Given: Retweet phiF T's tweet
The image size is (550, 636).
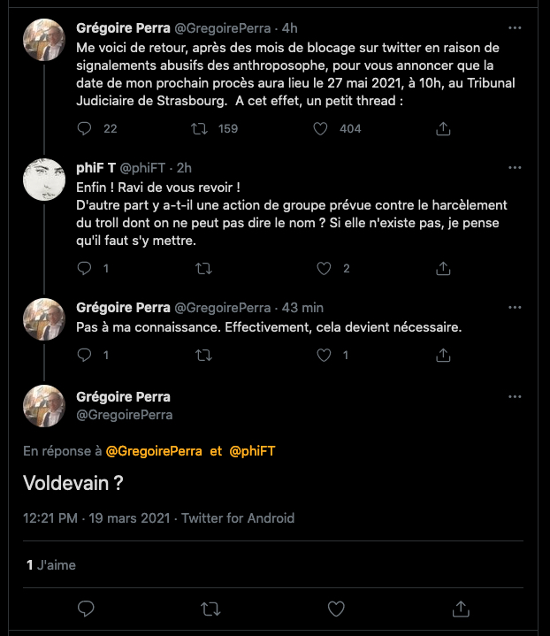Looking at the screenshot, I should point(203,268).
